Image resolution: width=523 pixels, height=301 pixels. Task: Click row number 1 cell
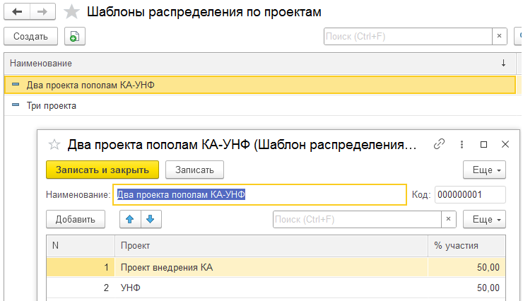81,267
